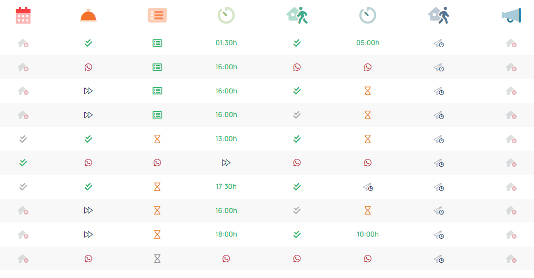This screenshot has height=278, width=534.
Task: Click the gray house-exit header icon
Action: tap(438, 15)
